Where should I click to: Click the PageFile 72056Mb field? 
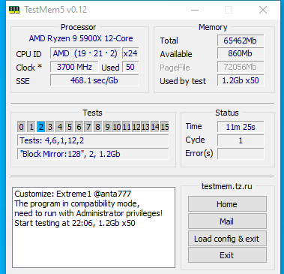coord(241,67)
